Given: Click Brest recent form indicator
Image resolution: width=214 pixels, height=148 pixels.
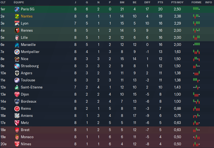Looking at the screenshot, I should (x=196, y=130).
